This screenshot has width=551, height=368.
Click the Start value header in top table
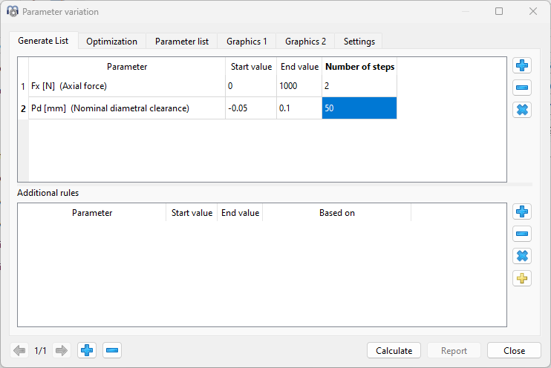[x=251, y=67]
